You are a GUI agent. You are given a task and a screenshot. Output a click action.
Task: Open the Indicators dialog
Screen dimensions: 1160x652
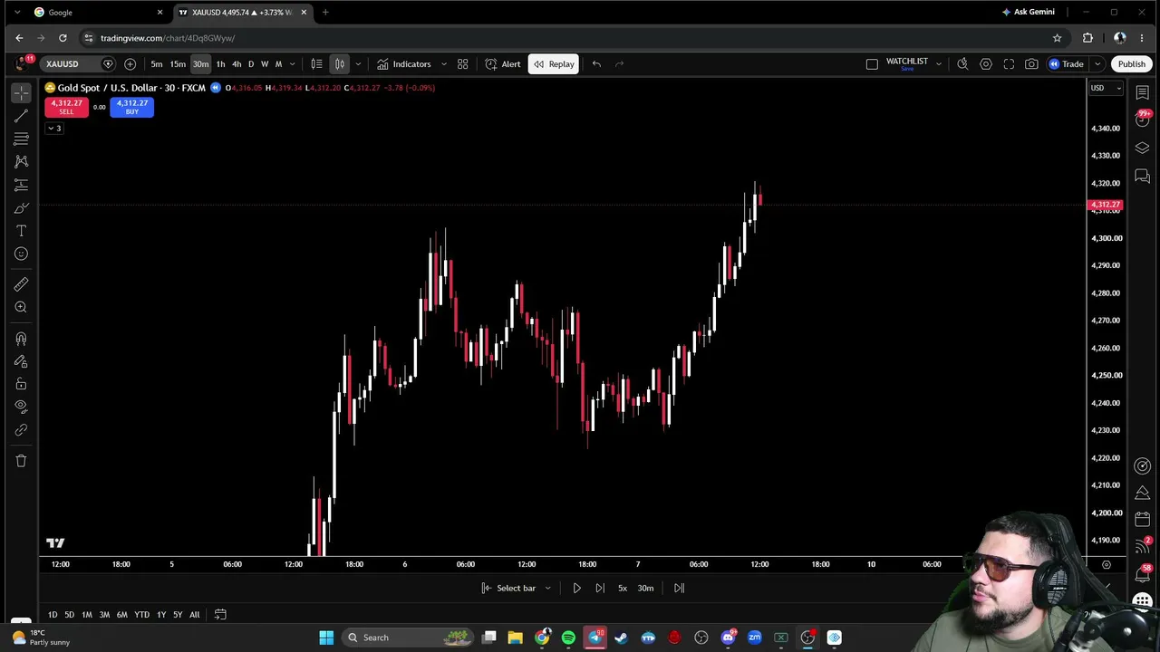[x=404, y=64]
